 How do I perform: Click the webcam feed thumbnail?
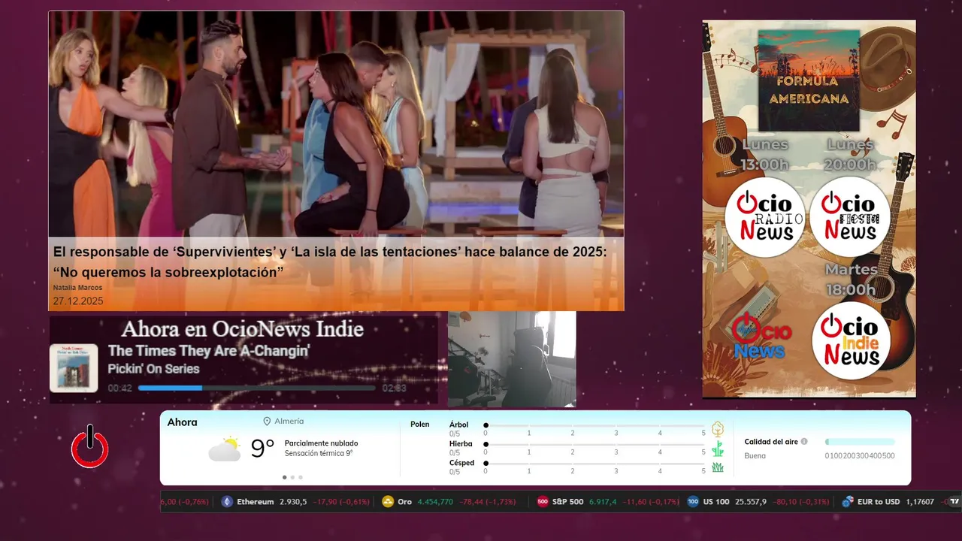(x=512, y=359)
